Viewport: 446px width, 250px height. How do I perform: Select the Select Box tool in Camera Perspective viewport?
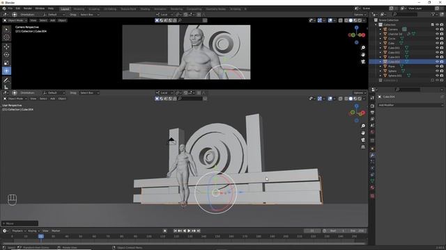coord(6,29)
